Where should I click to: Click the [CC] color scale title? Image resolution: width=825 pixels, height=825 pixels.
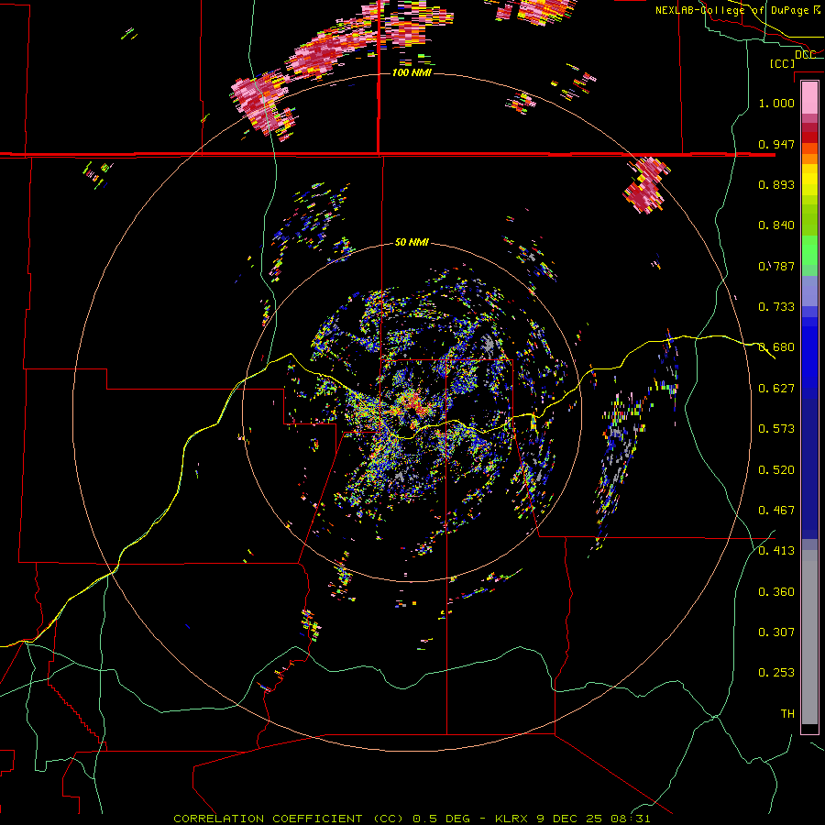click(x=783, y=63)
